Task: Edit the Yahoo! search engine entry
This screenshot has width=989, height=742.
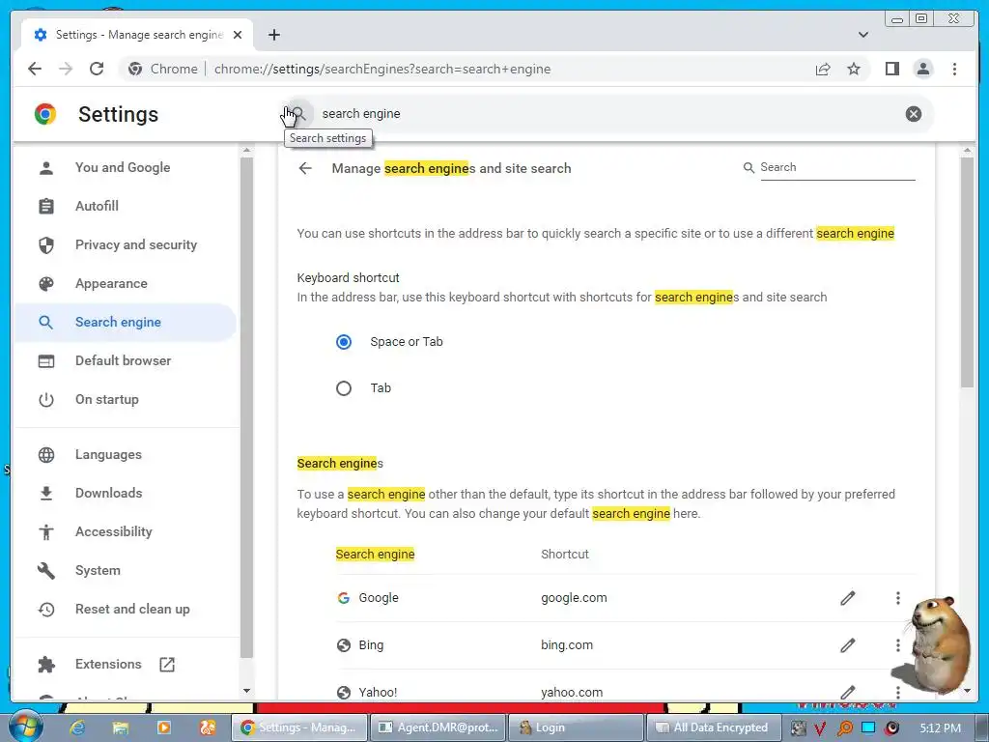Action: (x=848, y=692)
